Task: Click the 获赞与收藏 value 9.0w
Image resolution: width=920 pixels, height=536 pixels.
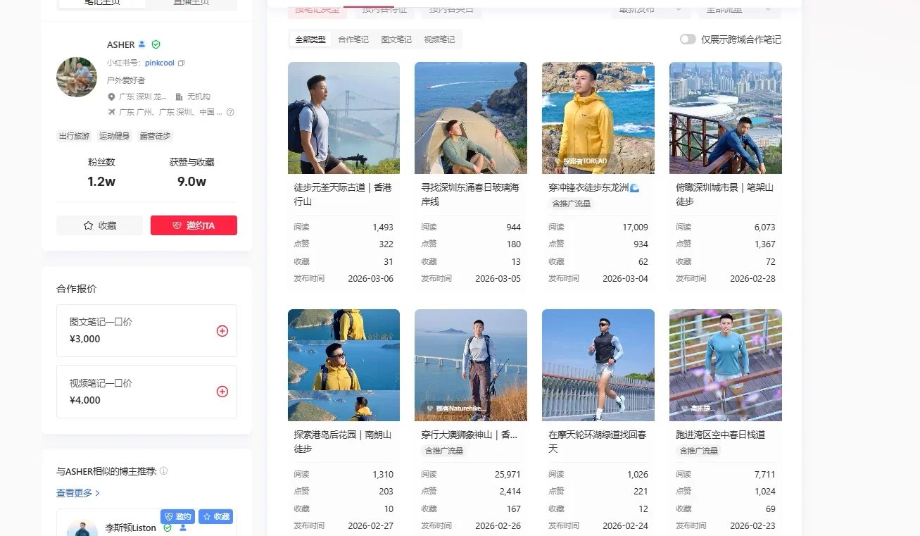Action: 191,182
